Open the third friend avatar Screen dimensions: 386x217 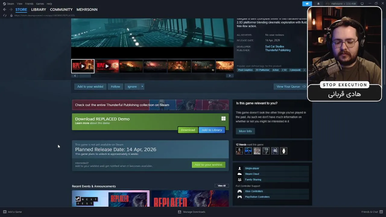pos(257,151)
